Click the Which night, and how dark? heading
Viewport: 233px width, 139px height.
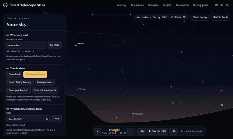pos(26,109)
